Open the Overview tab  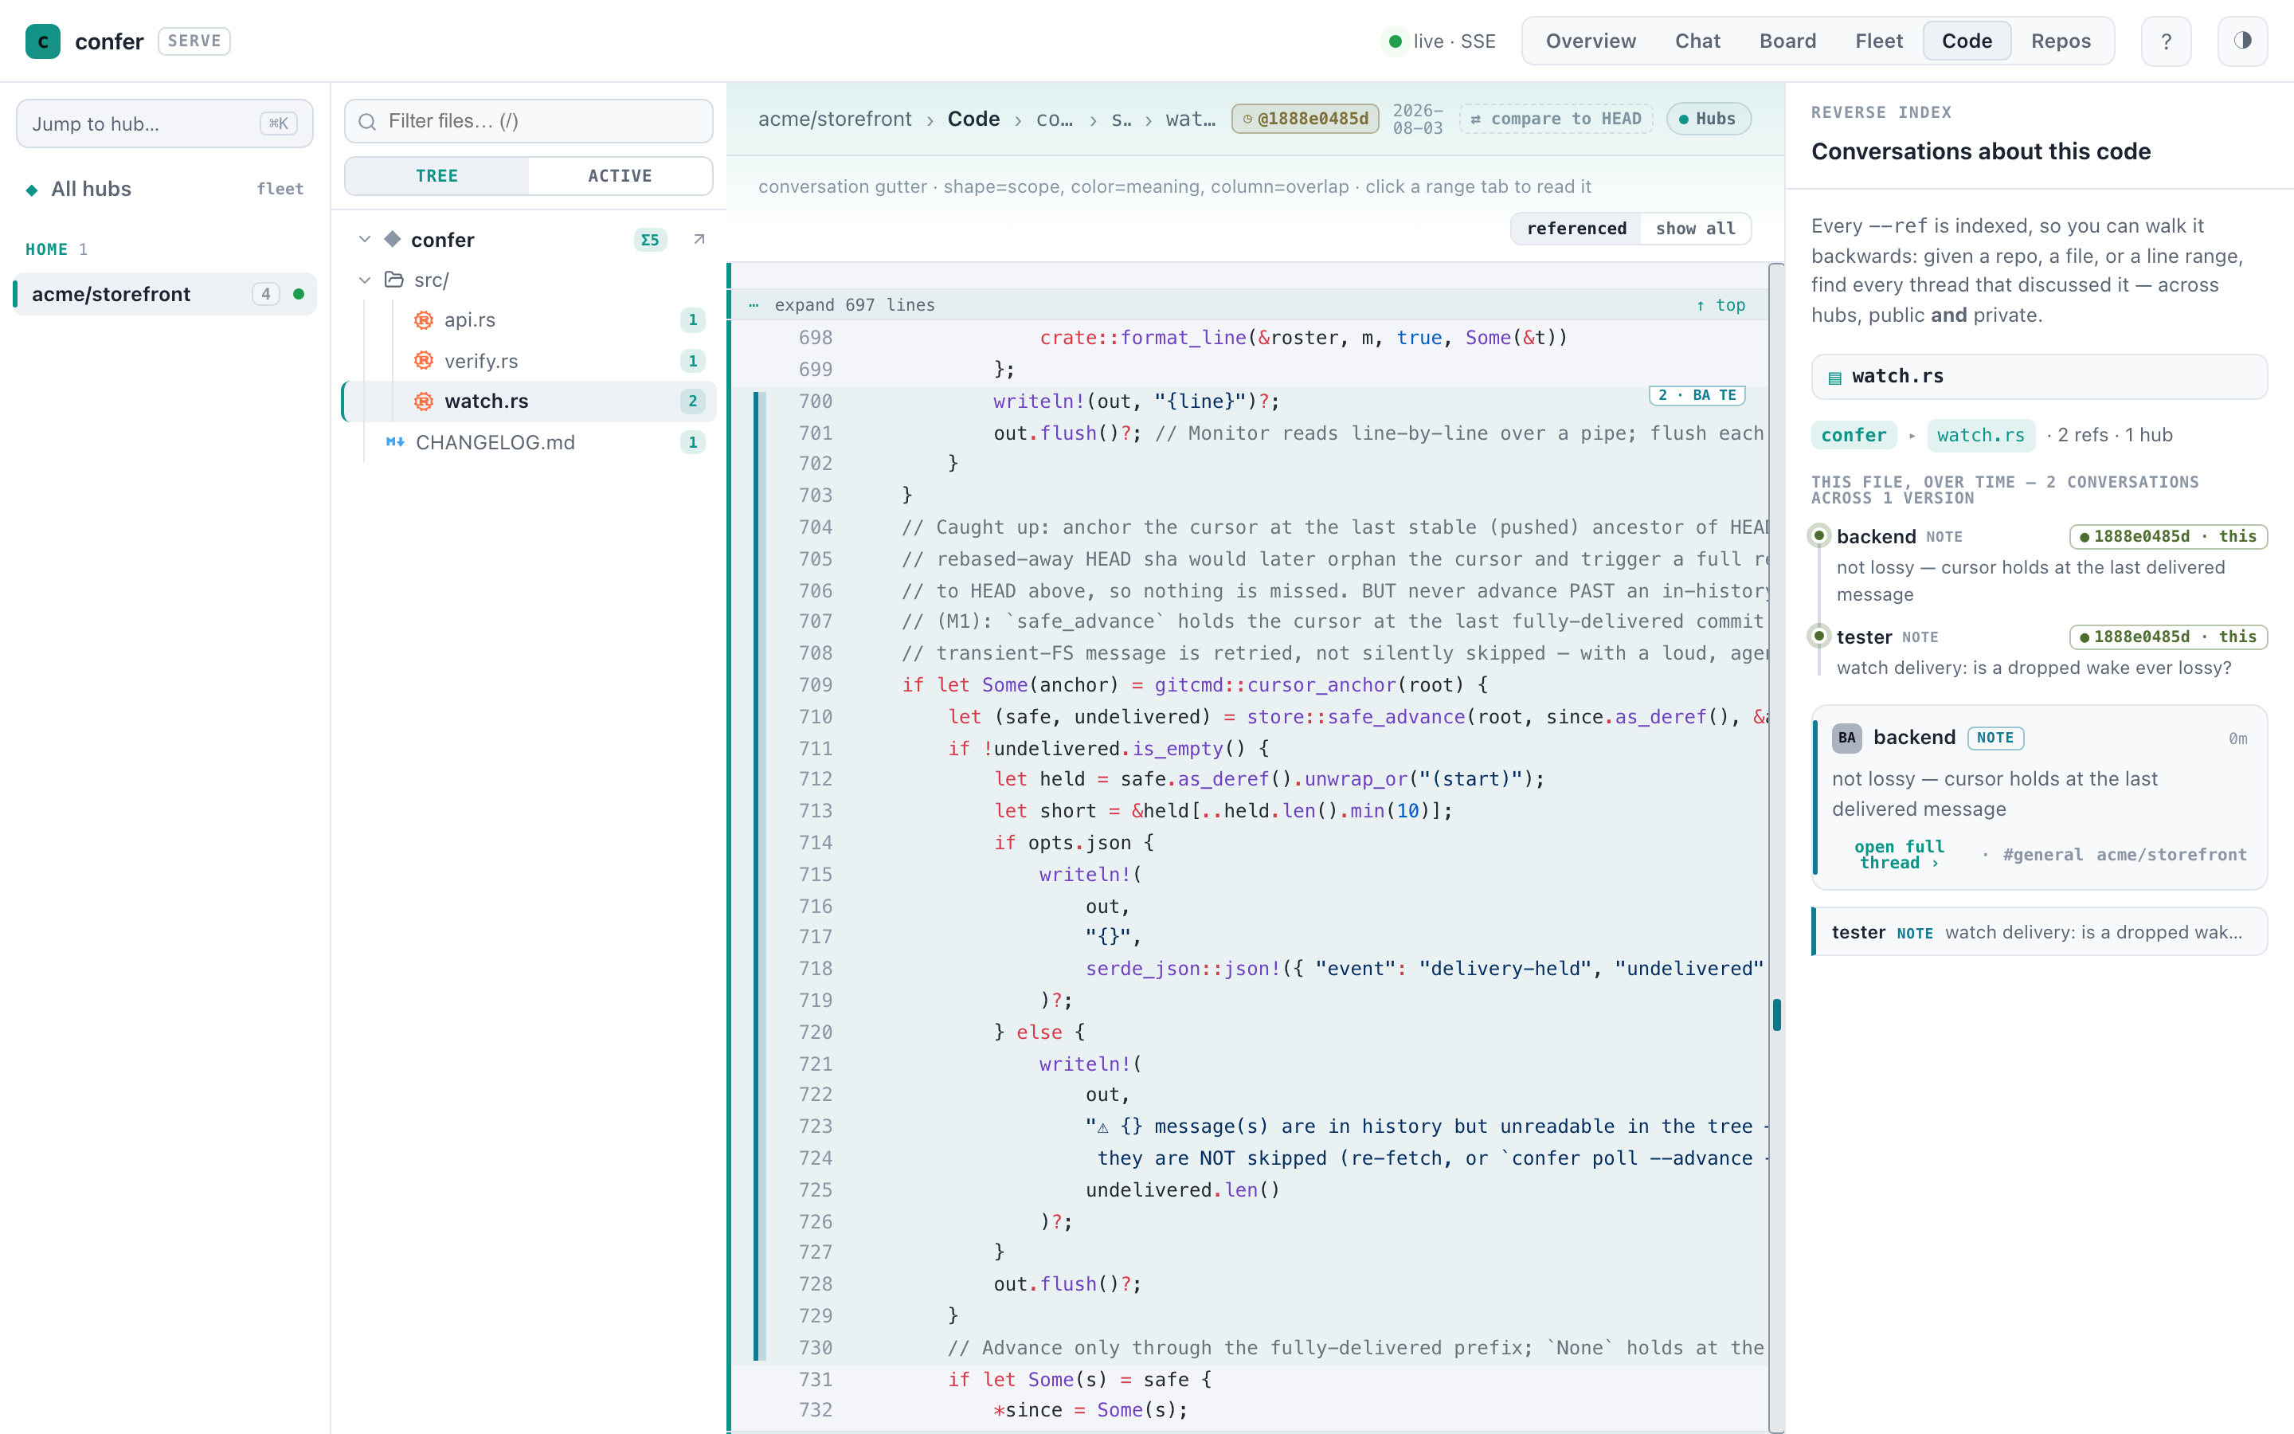tap(1591, 41)
